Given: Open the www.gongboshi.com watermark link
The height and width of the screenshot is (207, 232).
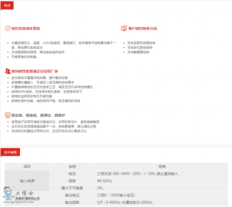Looking at the screenshot, I should [18, 202].
